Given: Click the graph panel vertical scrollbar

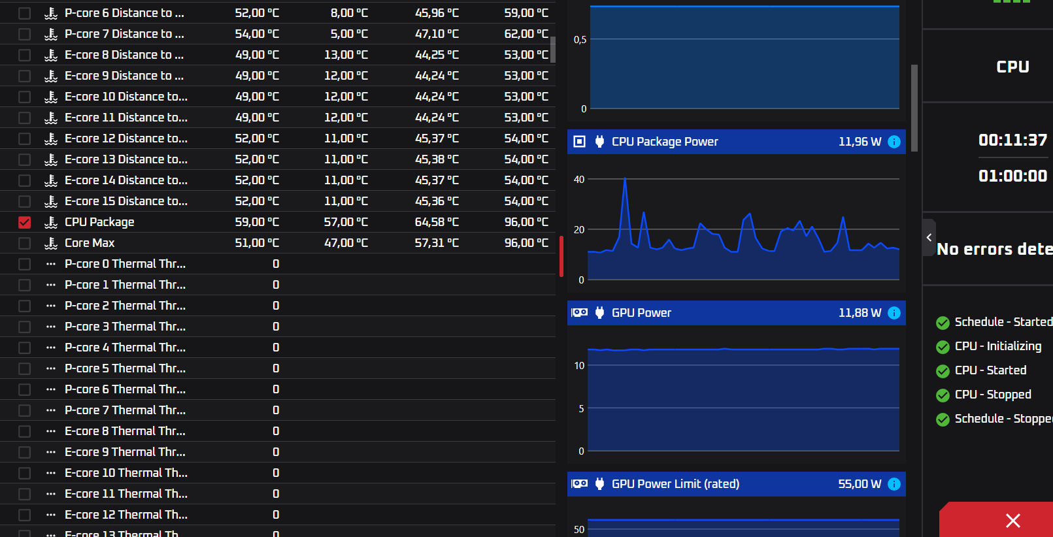Looking at the screenshot, I should 914,108.
